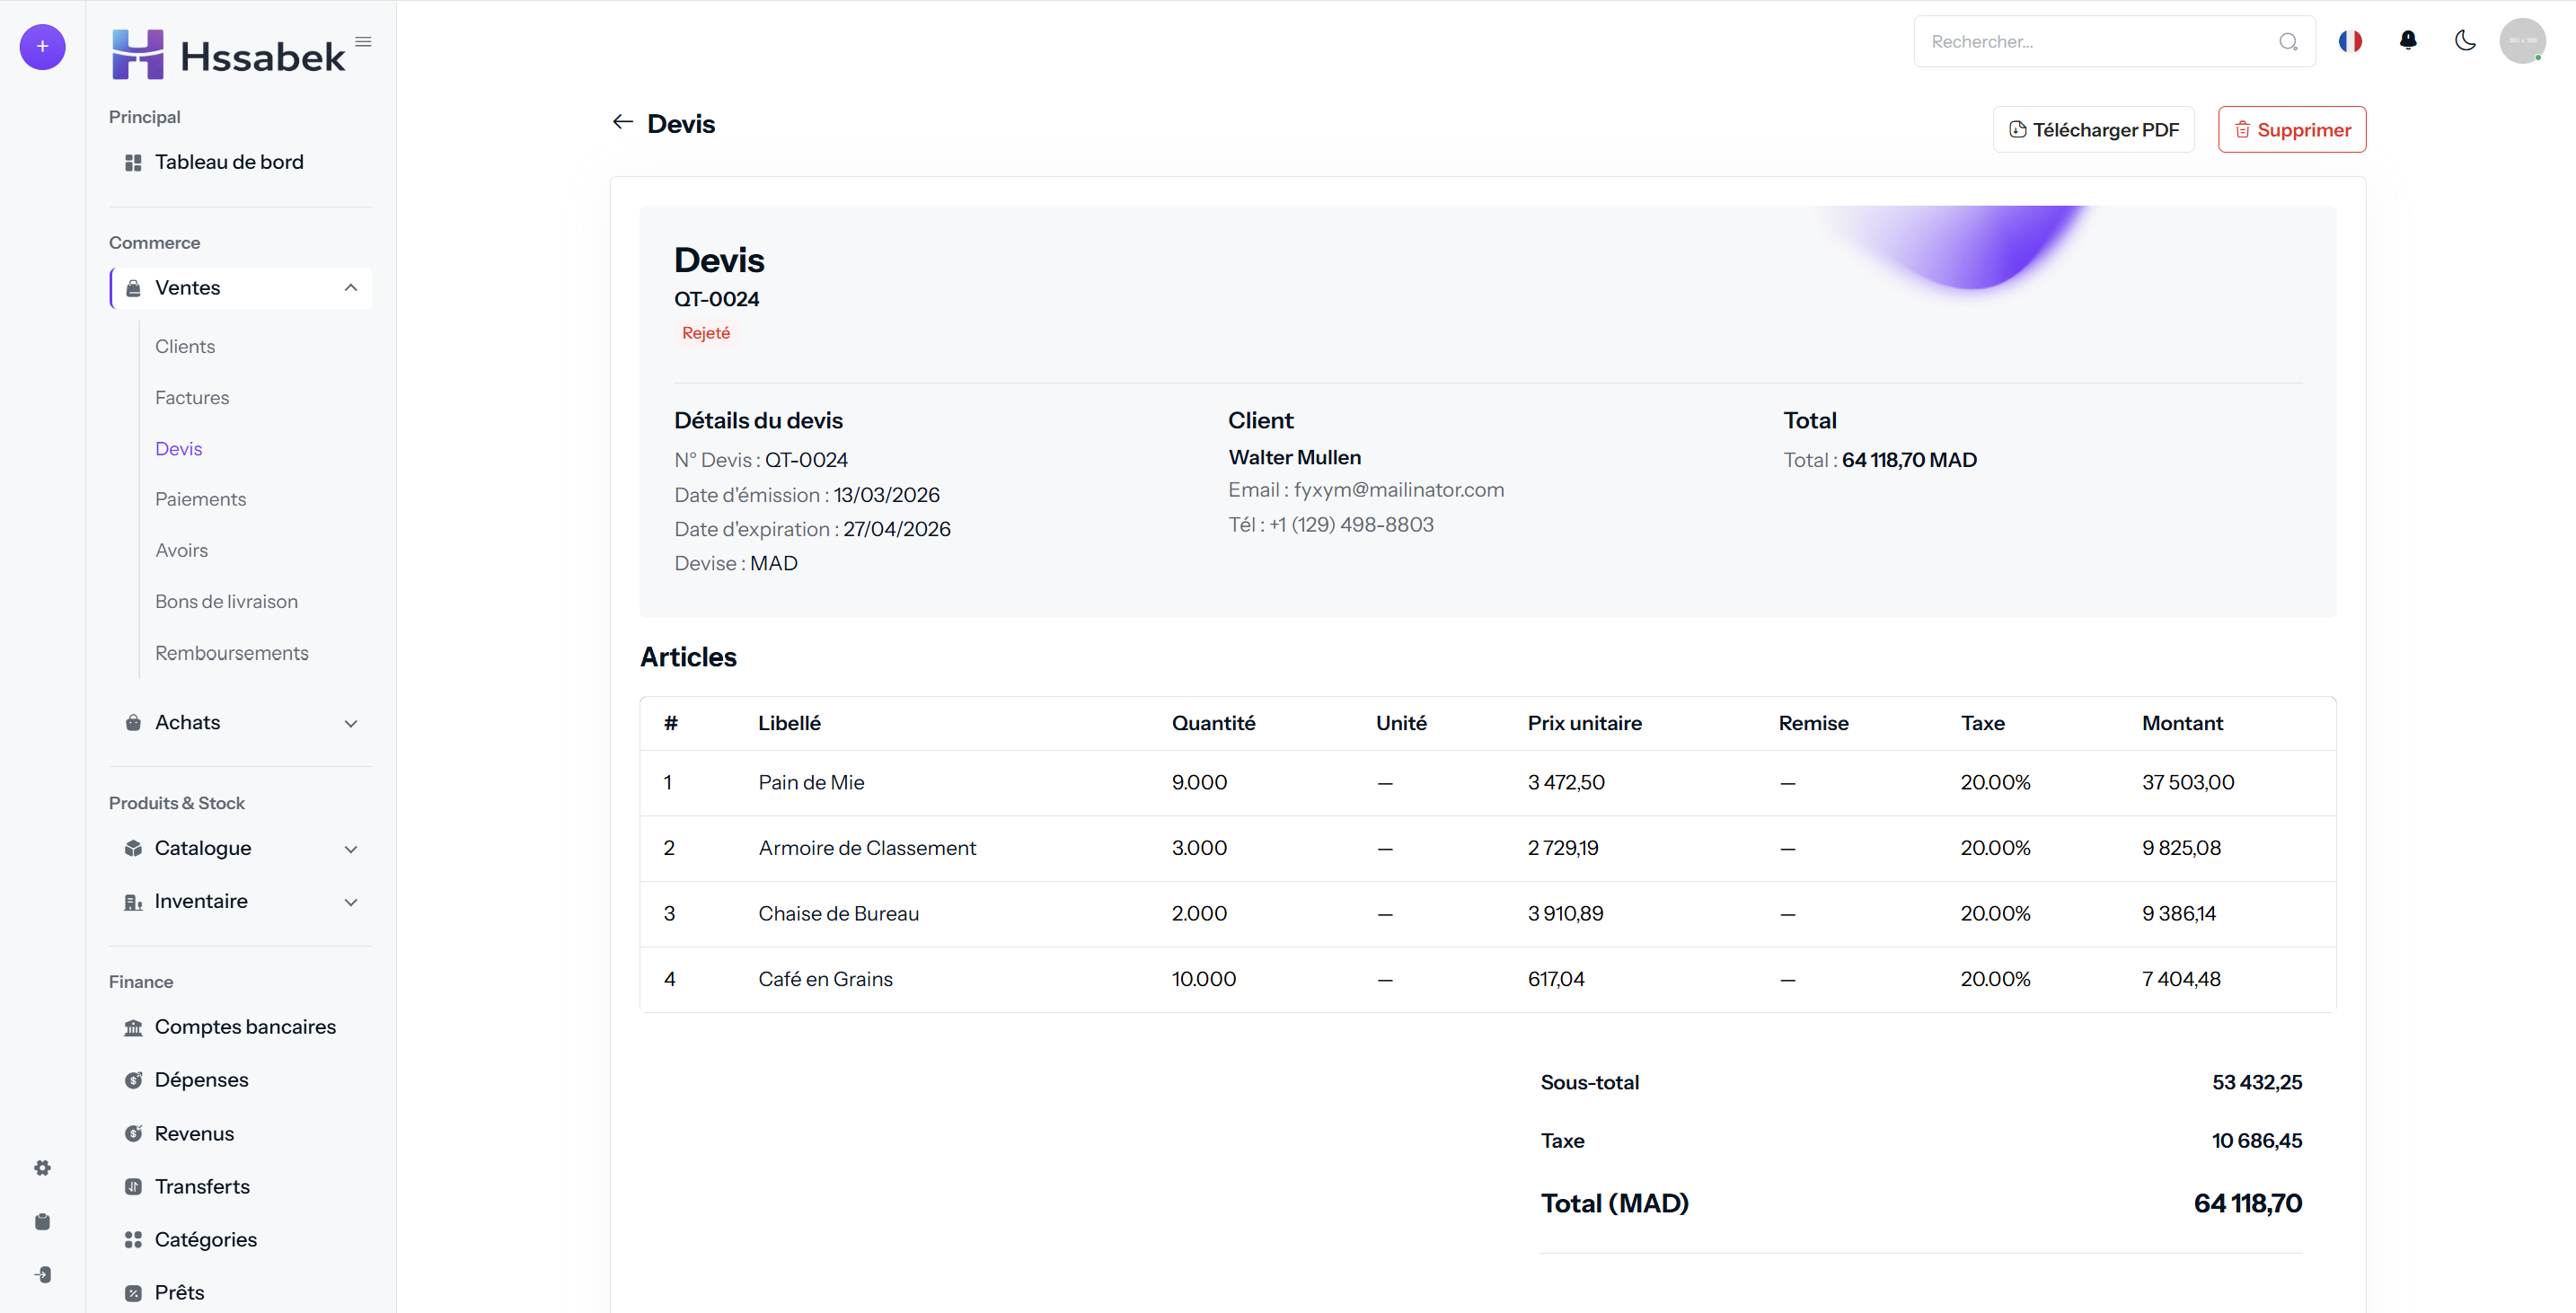The image size is (2576, 1313).
Task: Select Devis in the sidebar
Action: (x=178, y=448)
